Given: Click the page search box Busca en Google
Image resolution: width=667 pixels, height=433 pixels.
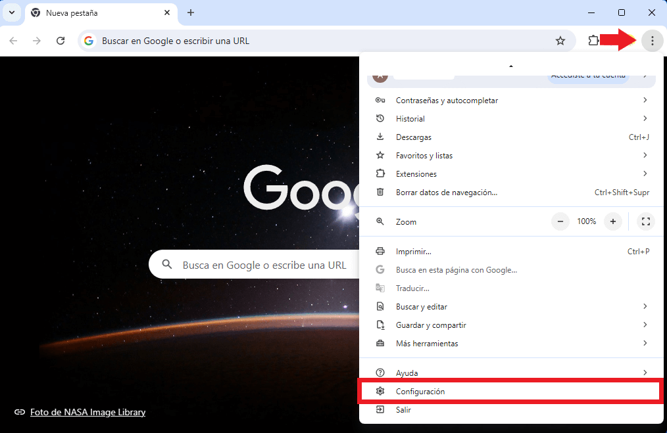Looking at the screenshot, I should coord(255,264).
